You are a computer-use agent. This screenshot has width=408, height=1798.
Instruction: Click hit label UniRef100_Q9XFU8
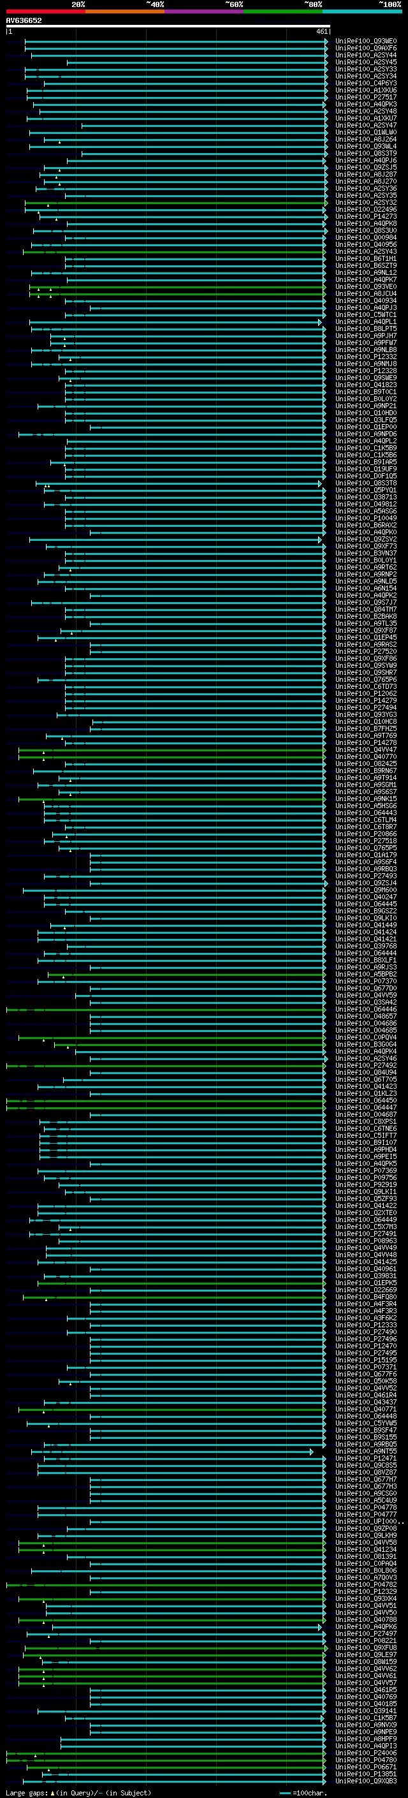pos(366,1647)
